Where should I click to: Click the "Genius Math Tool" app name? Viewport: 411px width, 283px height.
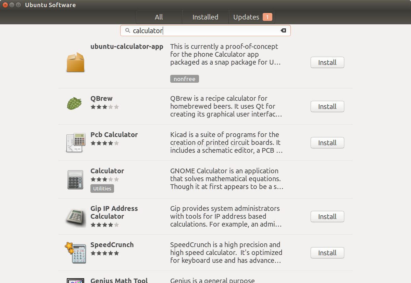pos(119,280)
